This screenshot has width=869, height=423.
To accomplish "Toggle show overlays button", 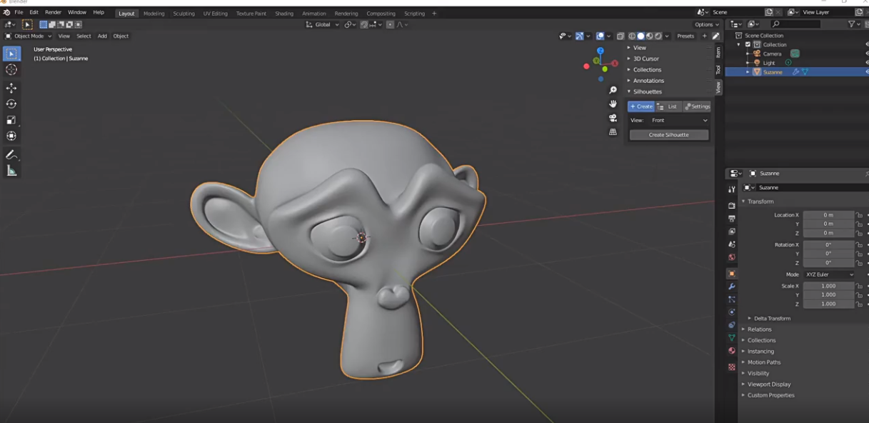I will click(x=600, y=36).
